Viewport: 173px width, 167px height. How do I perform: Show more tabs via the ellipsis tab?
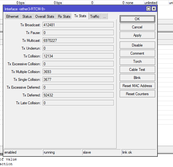point(104,17)
